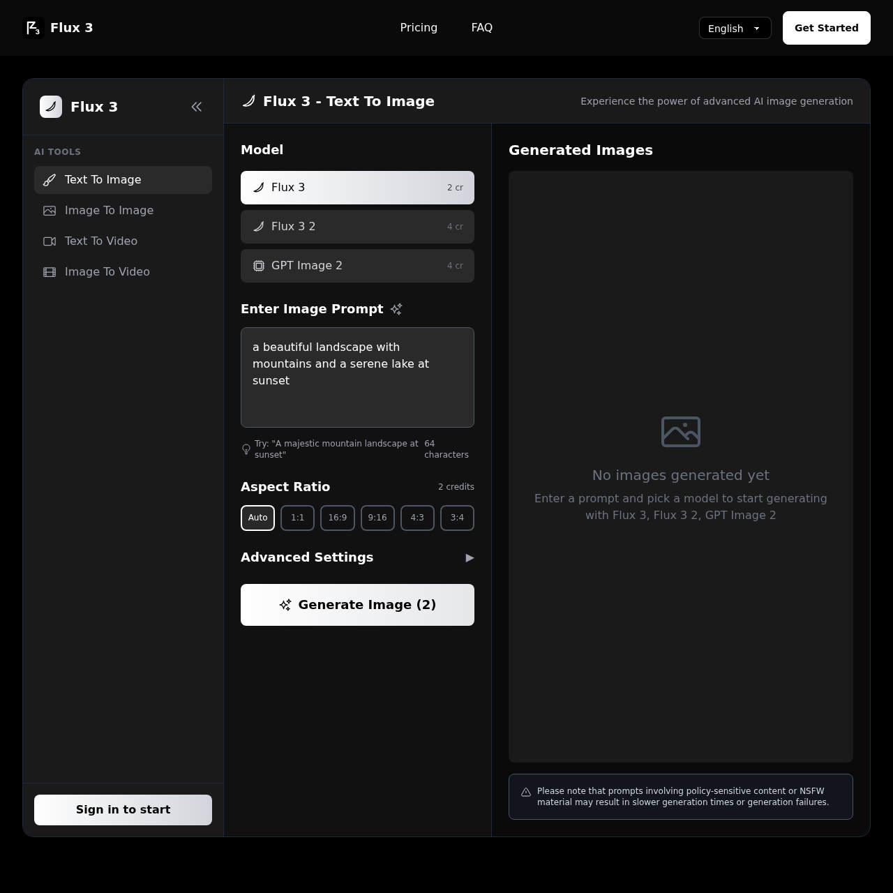Image resolution: width=893 pixels, height=893 pixels.
Task: Click the 'Experience the power' tagline text
Action: point(716,101)
